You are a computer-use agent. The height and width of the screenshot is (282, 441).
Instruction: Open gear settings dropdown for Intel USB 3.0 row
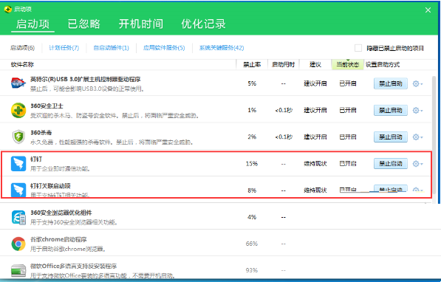pos(417,83)
